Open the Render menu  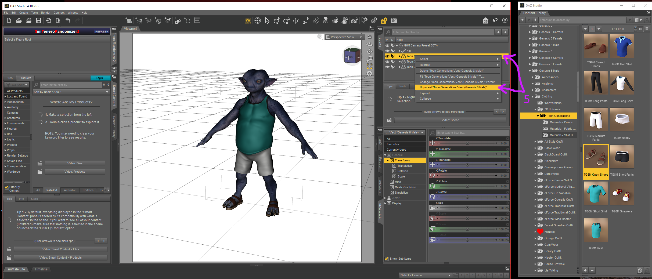click(x=45, y=13)
